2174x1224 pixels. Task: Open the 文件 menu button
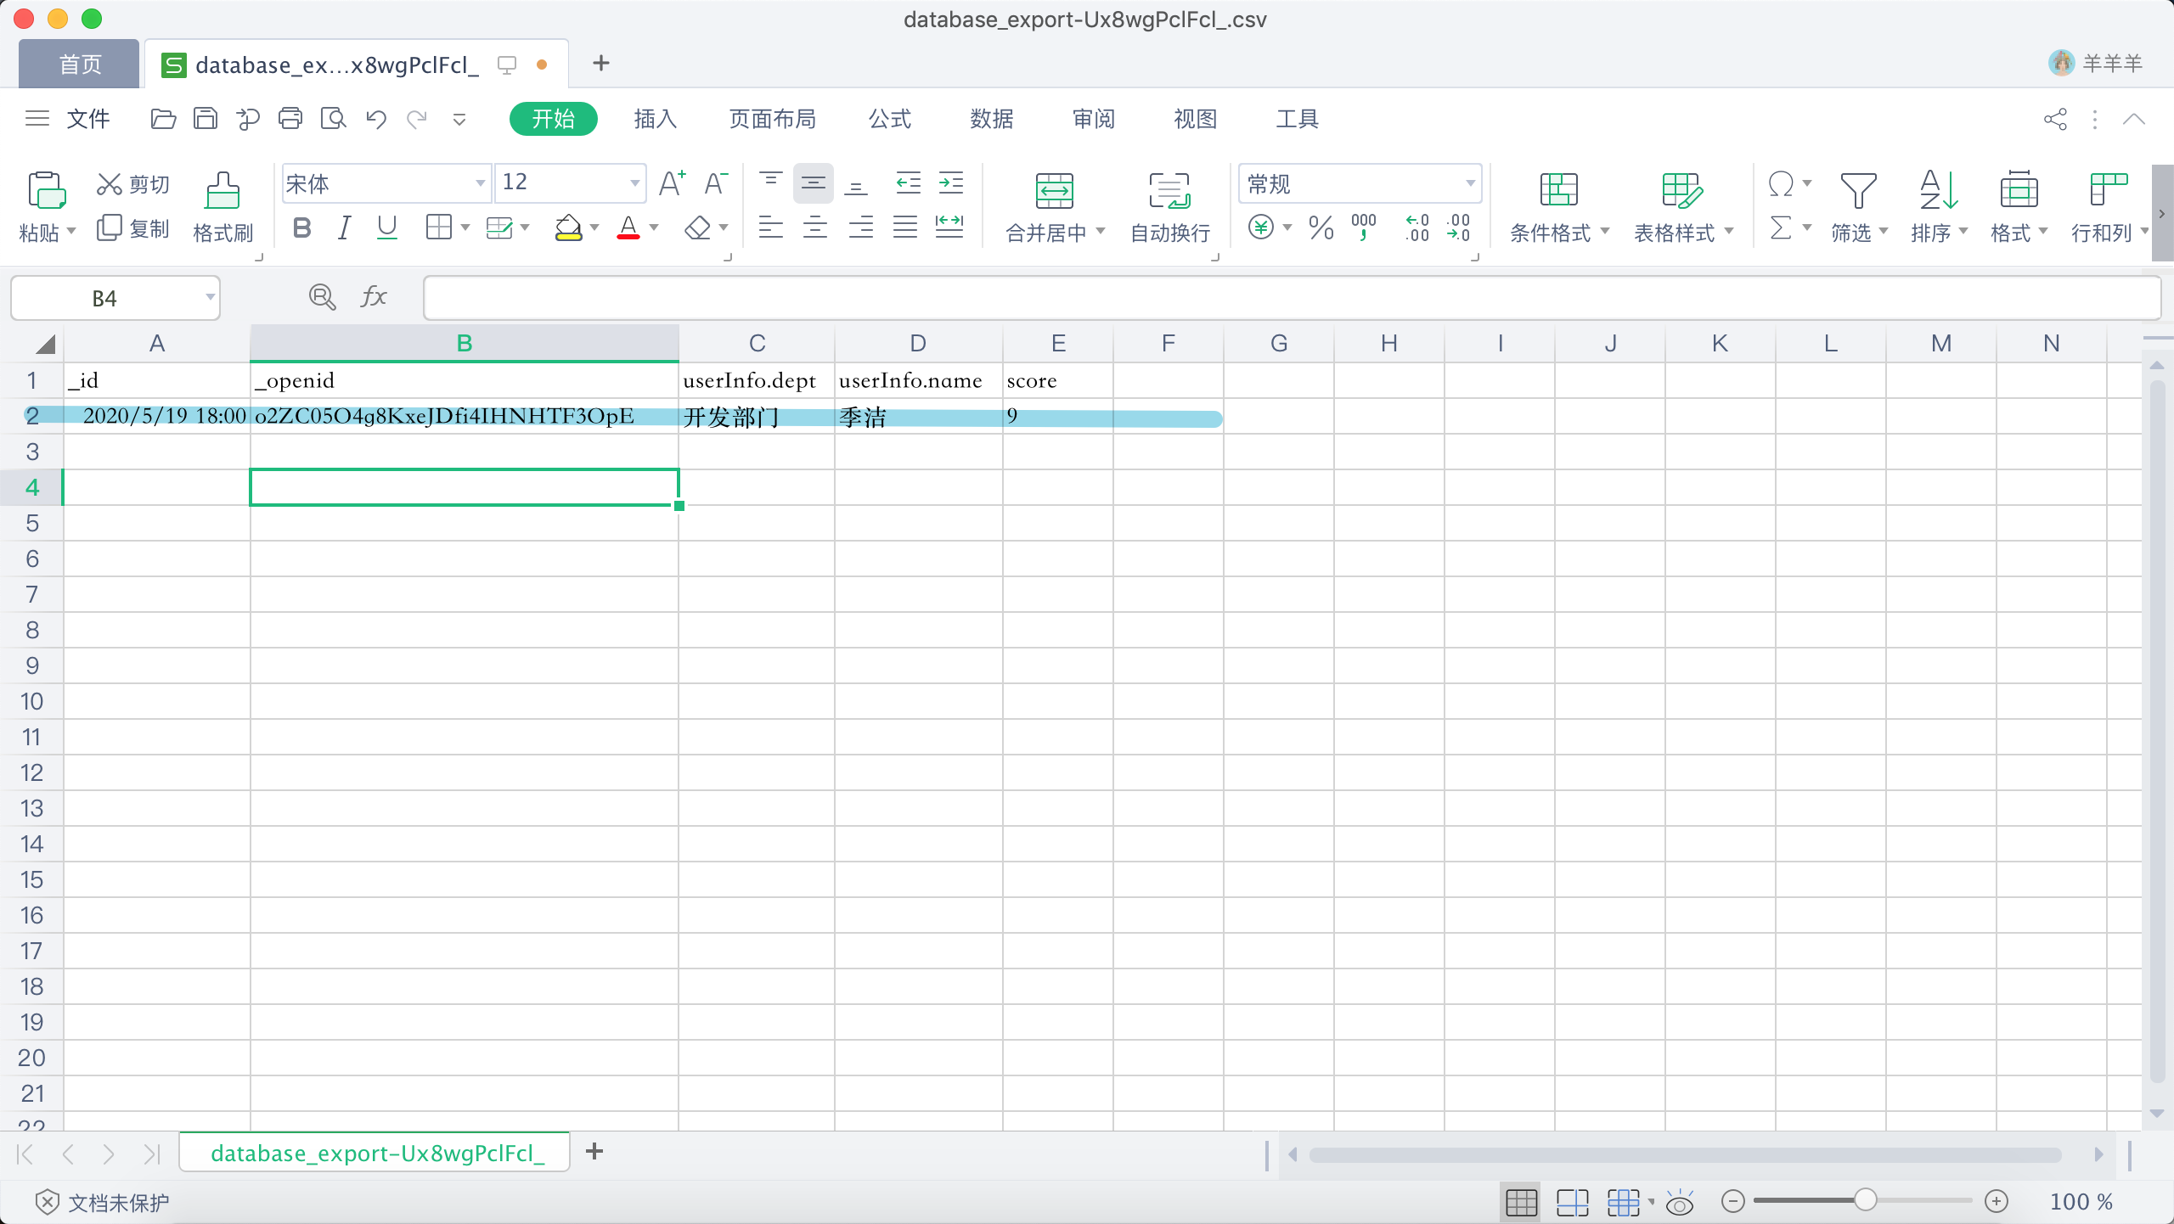click(87, 119)
